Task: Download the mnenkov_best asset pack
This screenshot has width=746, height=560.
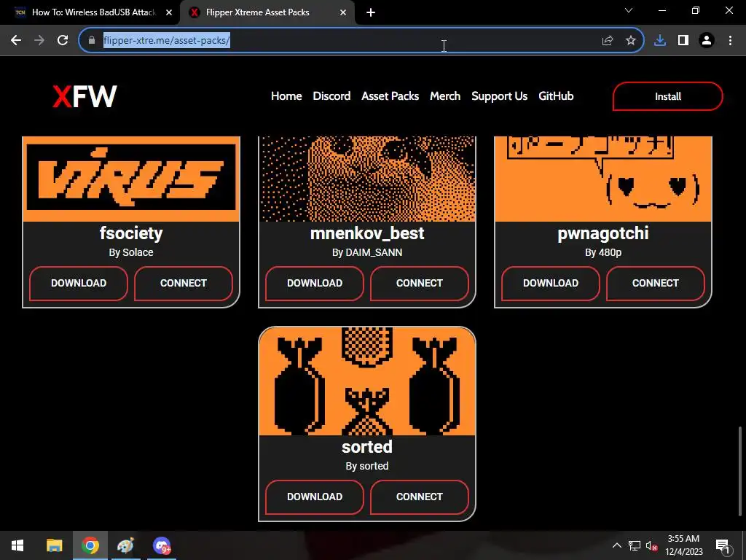Action: point(315,284)
